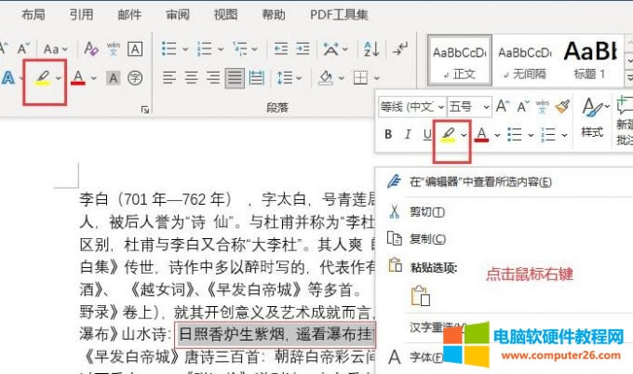This screenshot has height=374, width=633.
Task: Click 样式 button in mini toolbar
Action: point(592,119)
